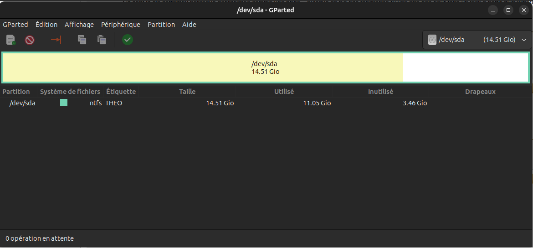Click the Delete partition icon
The height and width of the screenshot is (248, 533).
click(x=30, y=40)
